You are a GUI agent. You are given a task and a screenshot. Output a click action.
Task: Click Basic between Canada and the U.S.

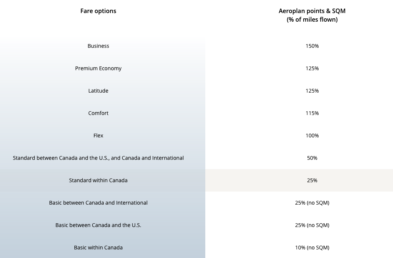(x=98, y=225)
